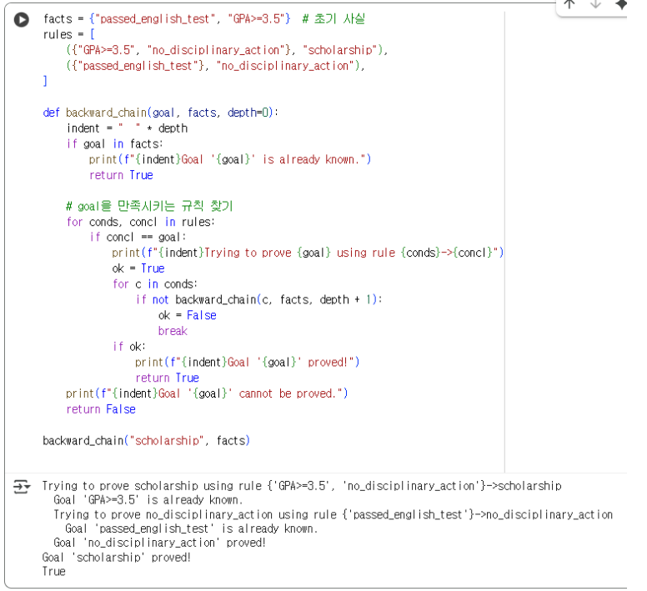This screenshot has height=591, width=647.
Task: Run the code cell with the play button
Action: [x=22, y=20]
